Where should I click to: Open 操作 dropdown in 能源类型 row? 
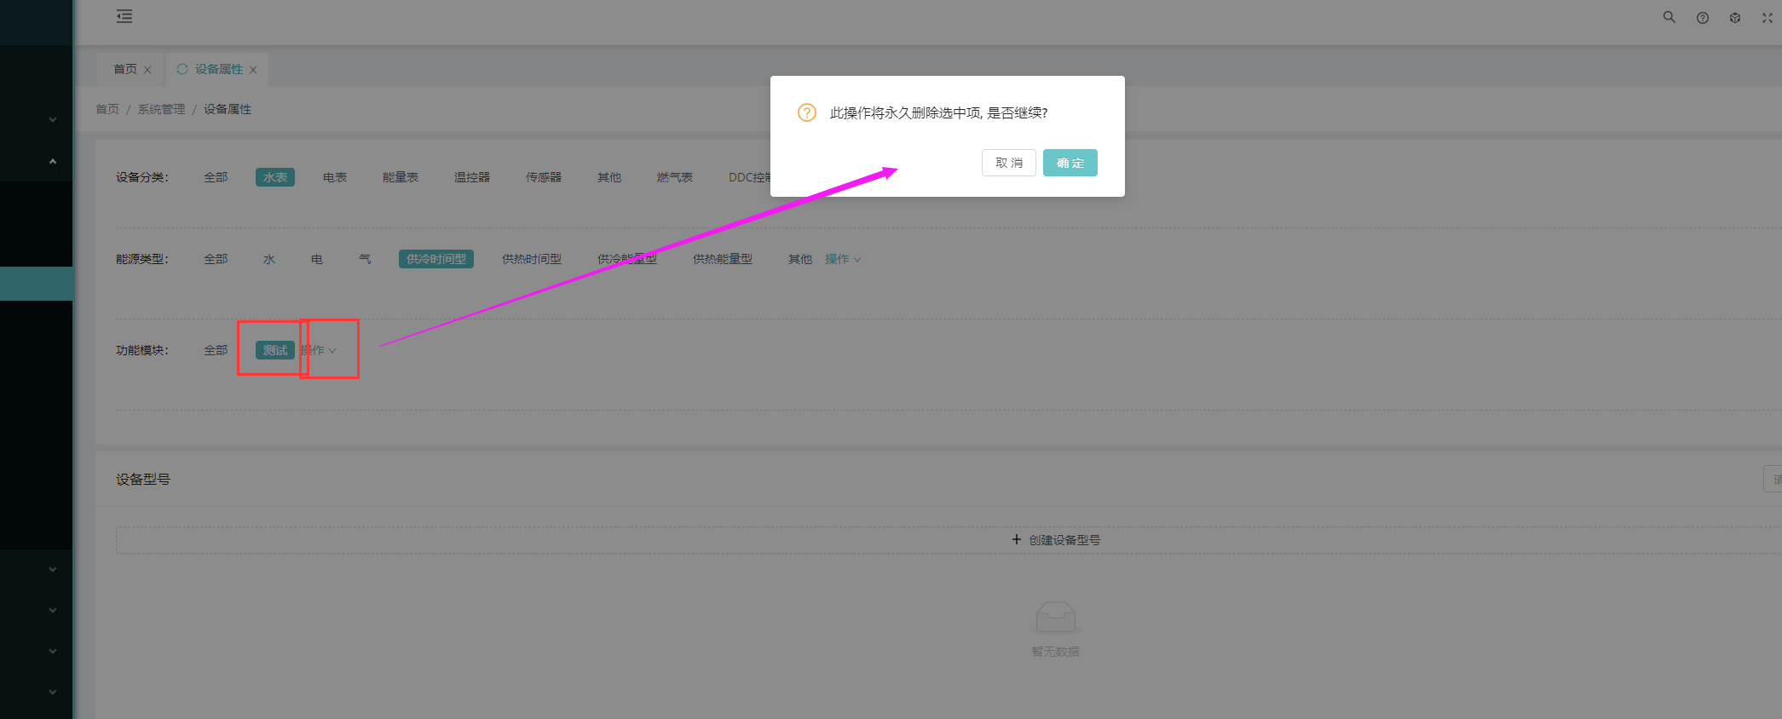(843, 259)
